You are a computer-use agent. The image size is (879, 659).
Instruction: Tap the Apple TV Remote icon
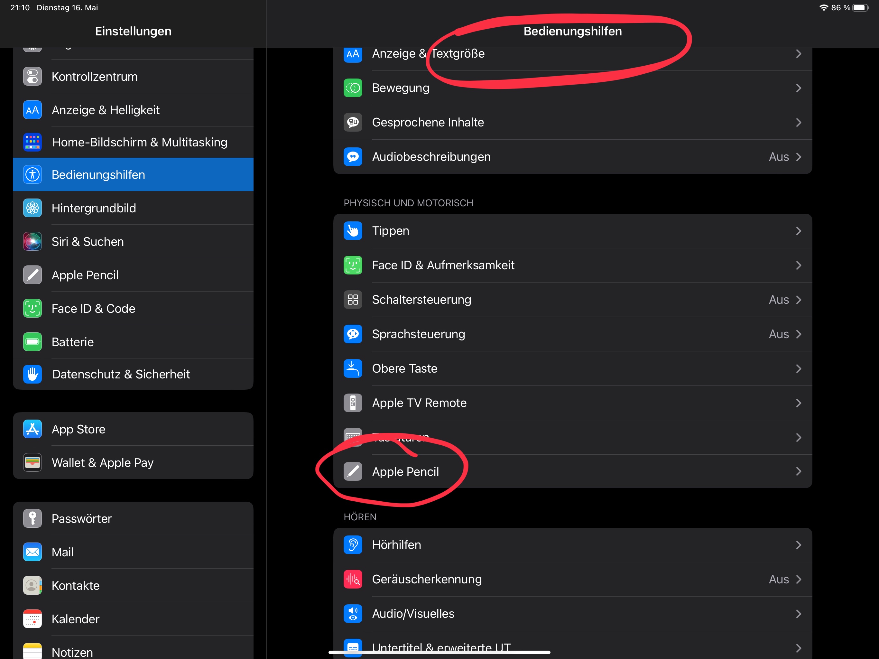point(353,403)
